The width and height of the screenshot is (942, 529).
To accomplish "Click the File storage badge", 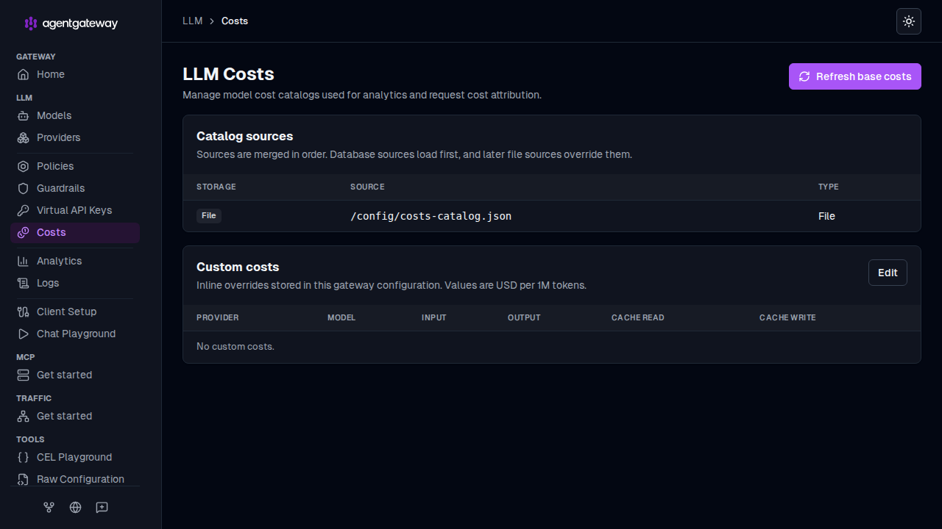I will click(x=209, y=215).
